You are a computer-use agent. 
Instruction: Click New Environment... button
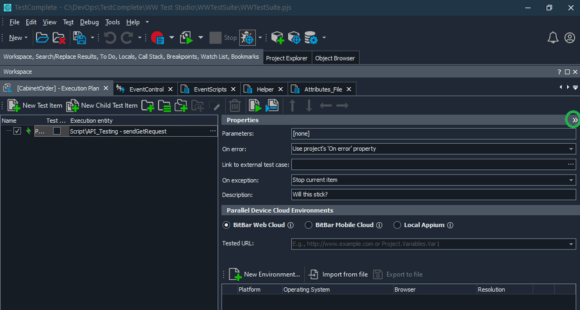pyautogui.click(x=265, y=275)
